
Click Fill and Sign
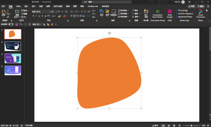[x=182, y=10]
